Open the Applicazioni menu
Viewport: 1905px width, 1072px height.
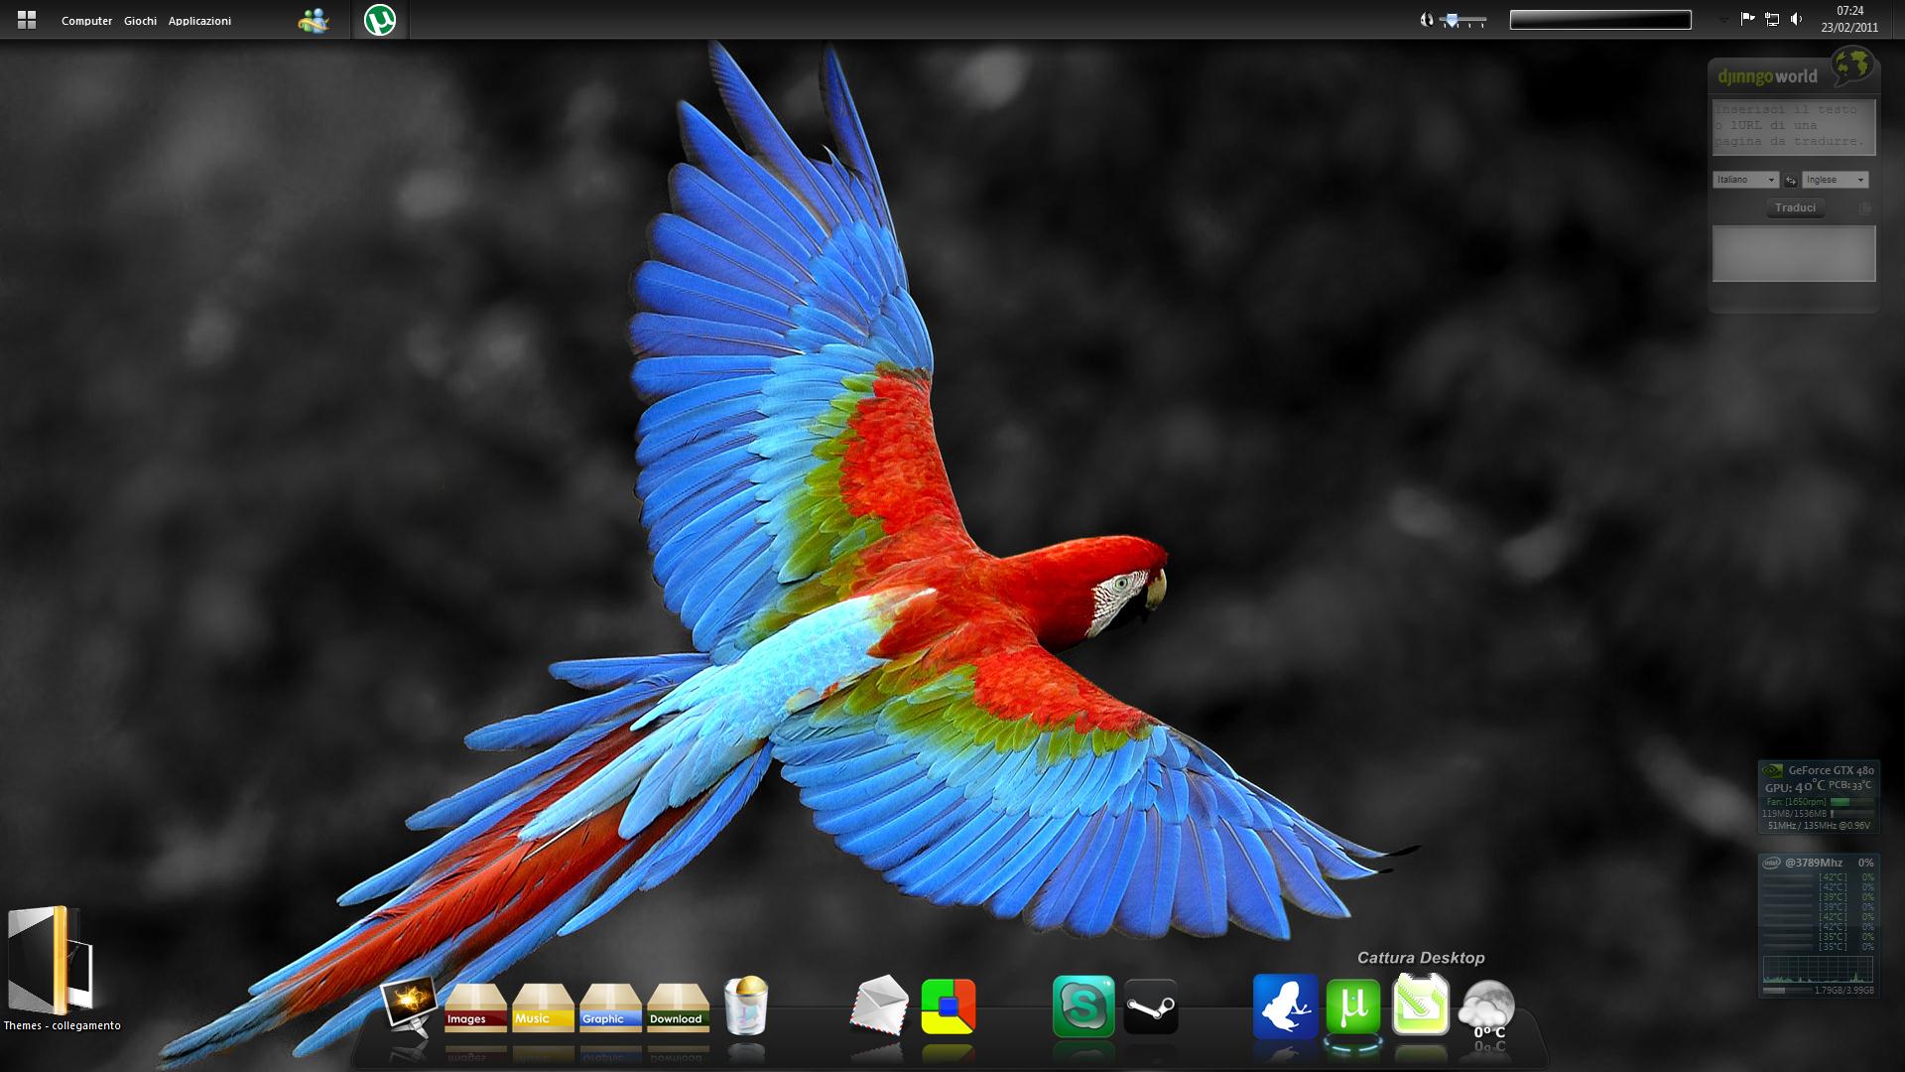coord(199,21)
